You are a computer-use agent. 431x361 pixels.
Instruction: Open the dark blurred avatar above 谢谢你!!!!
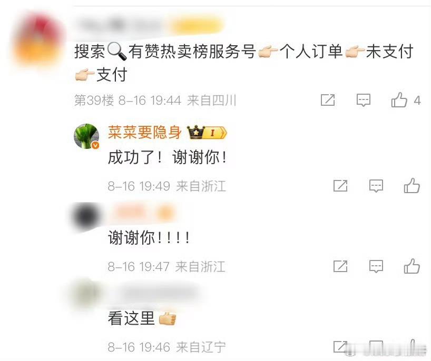(x=86, y=216)
